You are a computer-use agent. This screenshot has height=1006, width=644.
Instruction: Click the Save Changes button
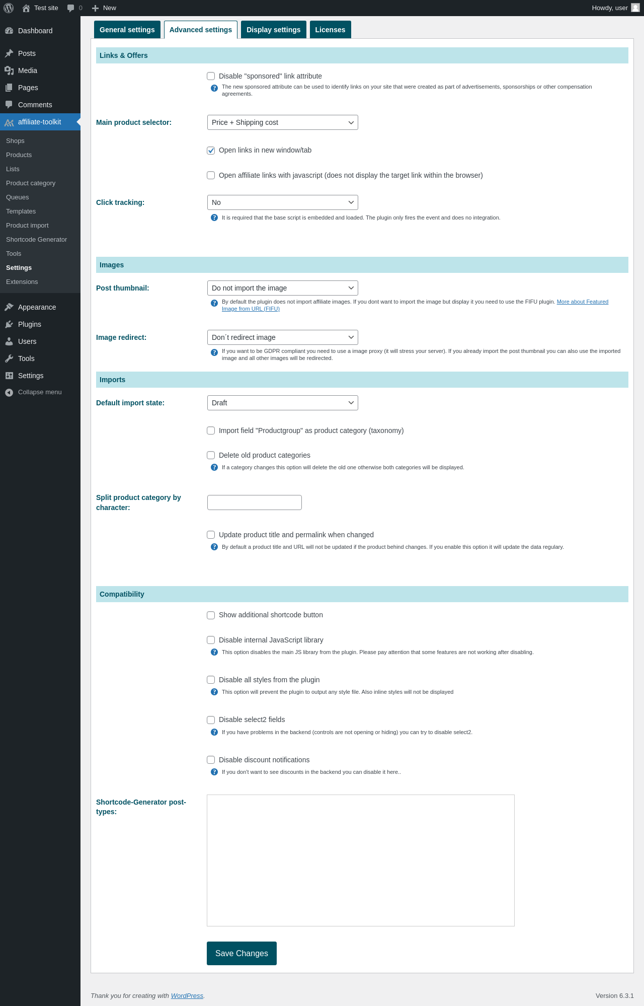click(x=242, y=953)
